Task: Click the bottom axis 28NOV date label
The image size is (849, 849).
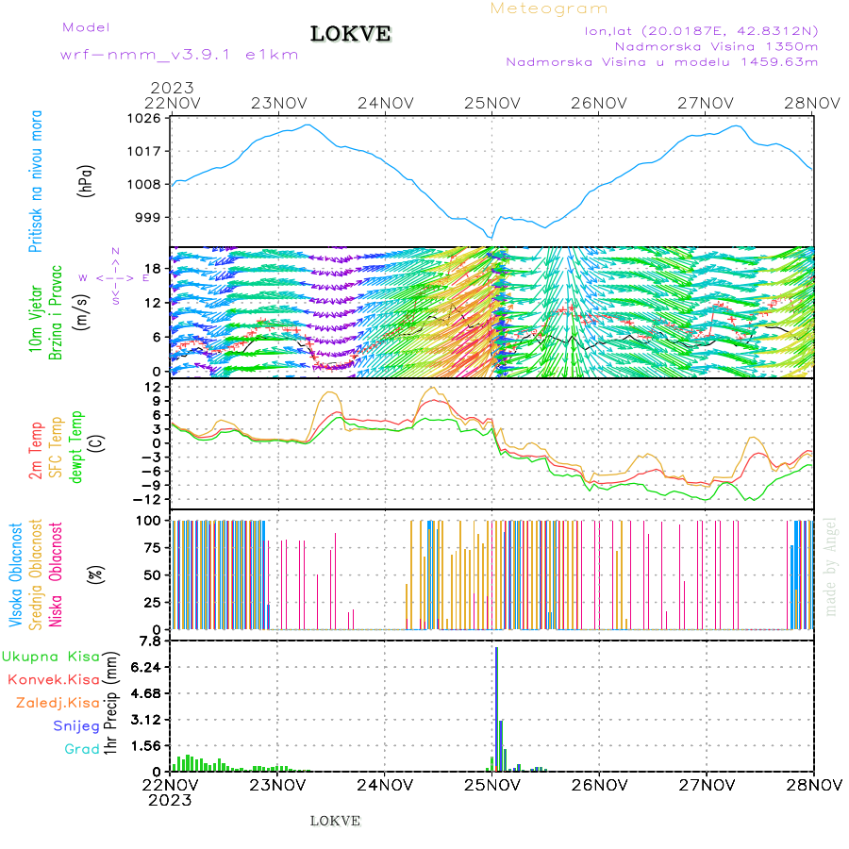Action: 814,785
